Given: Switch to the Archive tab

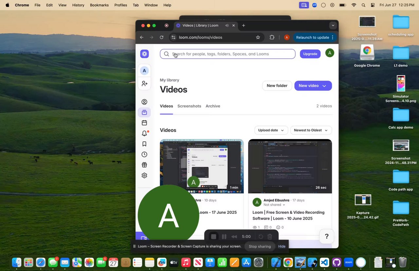Looking at the screenshot, I should (213, 106).
